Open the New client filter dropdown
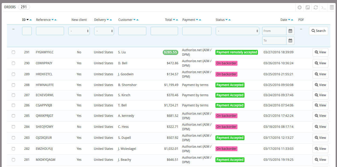 [x=79, y=31]
